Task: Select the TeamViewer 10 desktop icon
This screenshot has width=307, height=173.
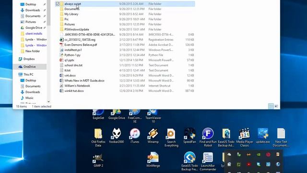Action: (x=153, y=116)
